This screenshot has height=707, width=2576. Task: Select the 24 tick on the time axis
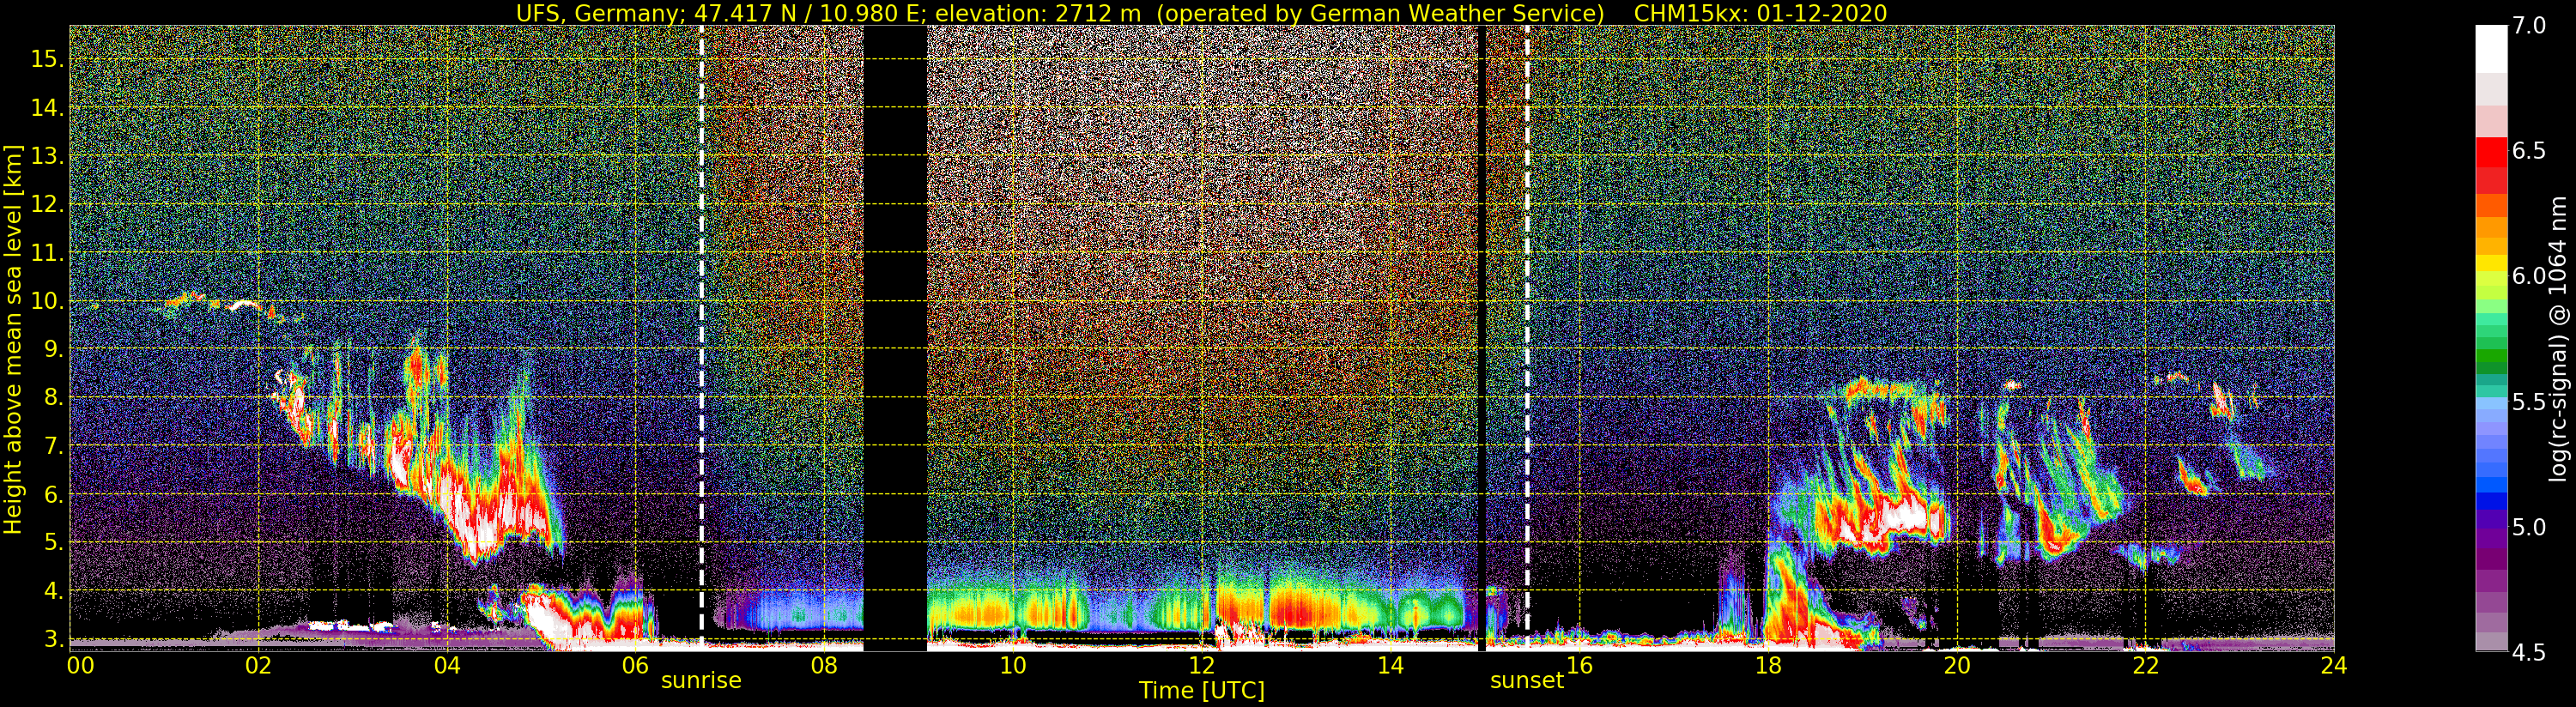(2333, 665)
